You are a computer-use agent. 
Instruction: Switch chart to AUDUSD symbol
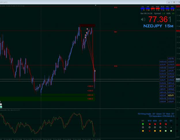pos(163,68)
